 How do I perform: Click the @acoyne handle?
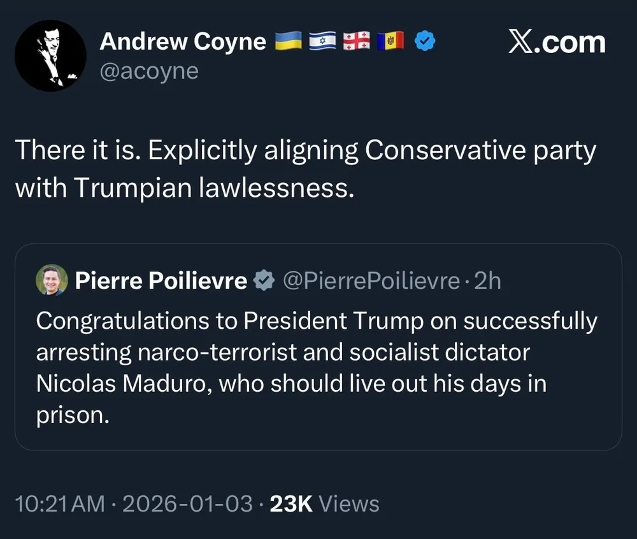coord(149,71)
